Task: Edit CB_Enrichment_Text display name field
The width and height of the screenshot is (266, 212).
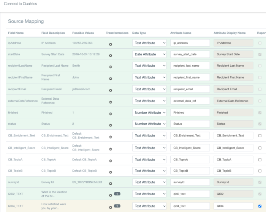Action: point(233,136)
